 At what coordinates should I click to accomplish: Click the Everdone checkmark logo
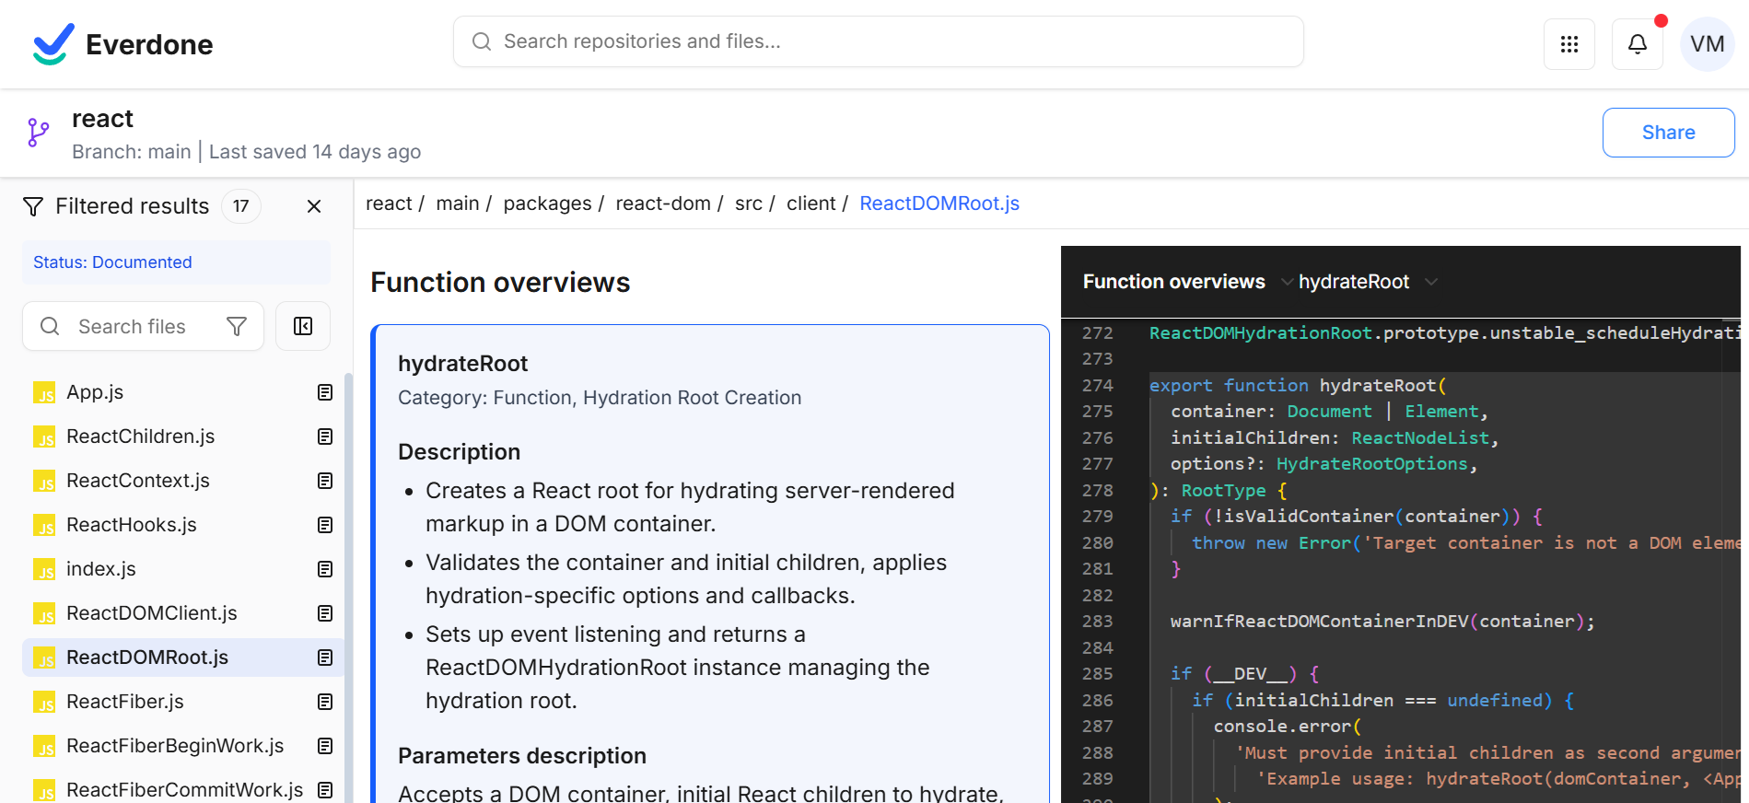coord(53,44)
